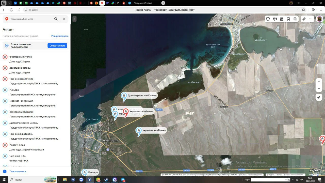Switch the РУС input language
The image size is (325, 183).
pyautogui.click(x=302, y=180)
